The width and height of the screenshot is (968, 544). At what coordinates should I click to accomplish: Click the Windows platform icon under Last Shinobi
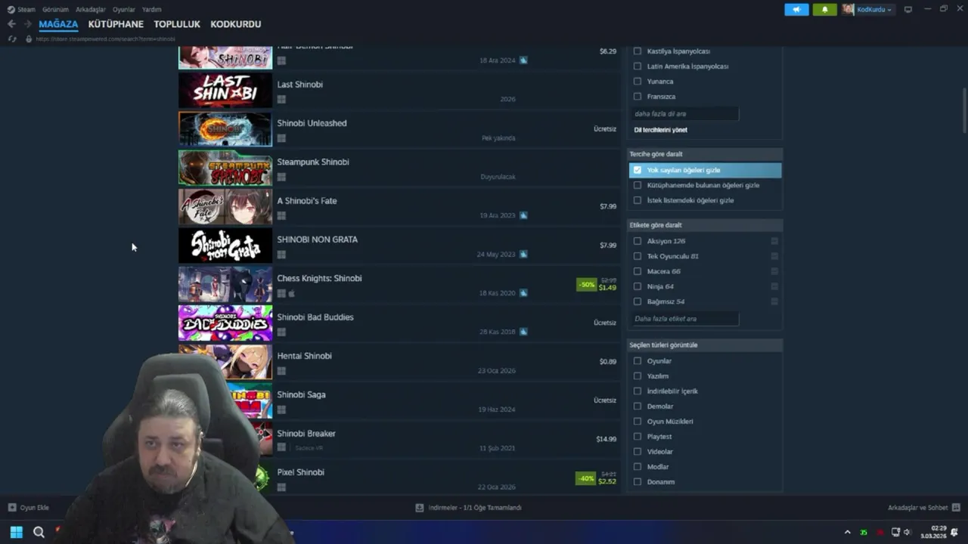click(x=281, y=99)
